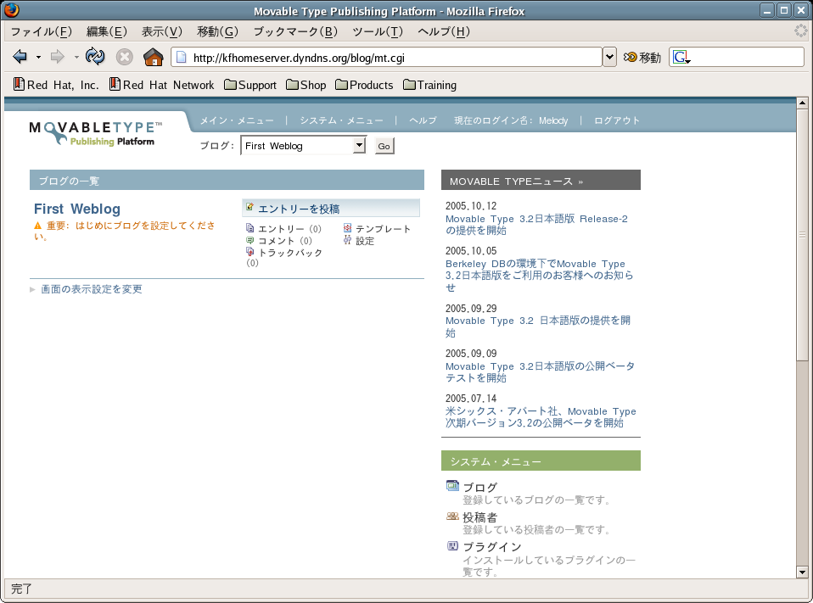
Task: Open the ファイル menu
Action: tap(42, 31)
